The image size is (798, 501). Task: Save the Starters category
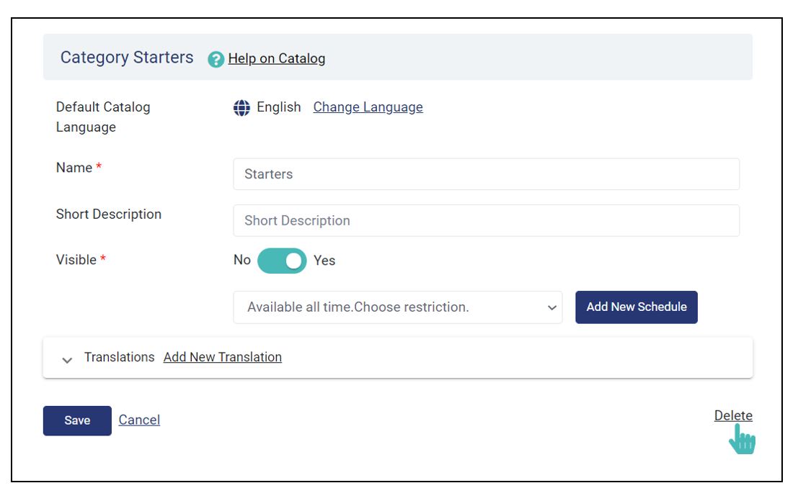click(77, 420)
